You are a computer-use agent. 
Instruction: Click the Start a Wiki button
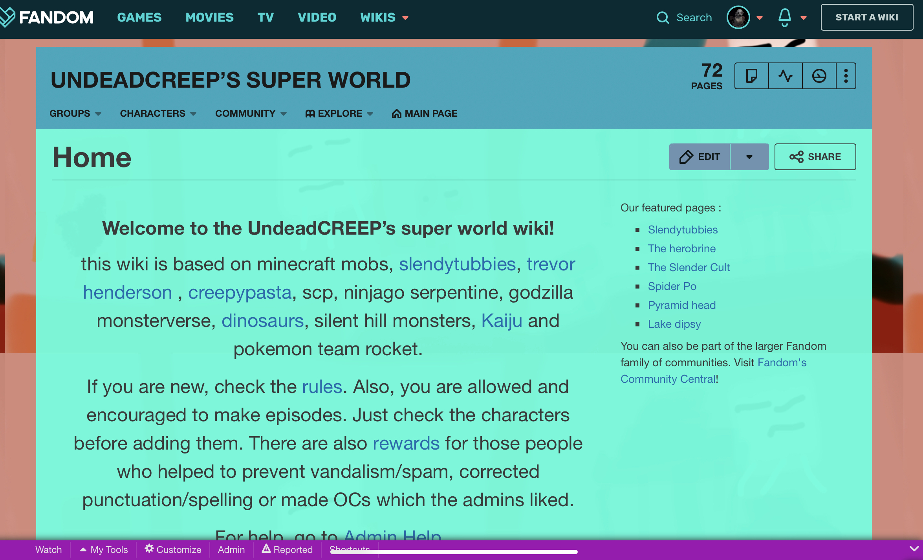(x=866, y=17)
